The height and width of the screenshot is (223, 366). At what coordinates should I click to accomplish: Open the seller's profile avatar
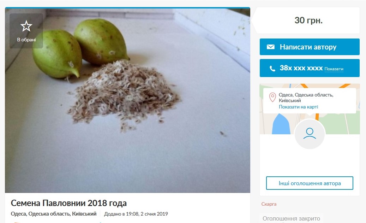[310, 134]
